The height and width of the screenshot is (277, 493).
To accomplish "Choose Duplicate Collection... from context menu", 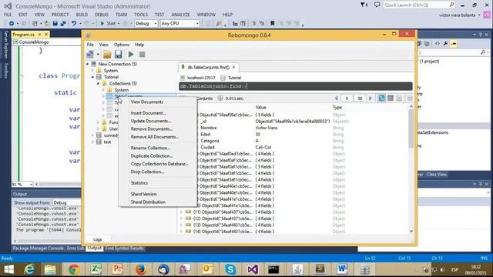I will (152, 155).
